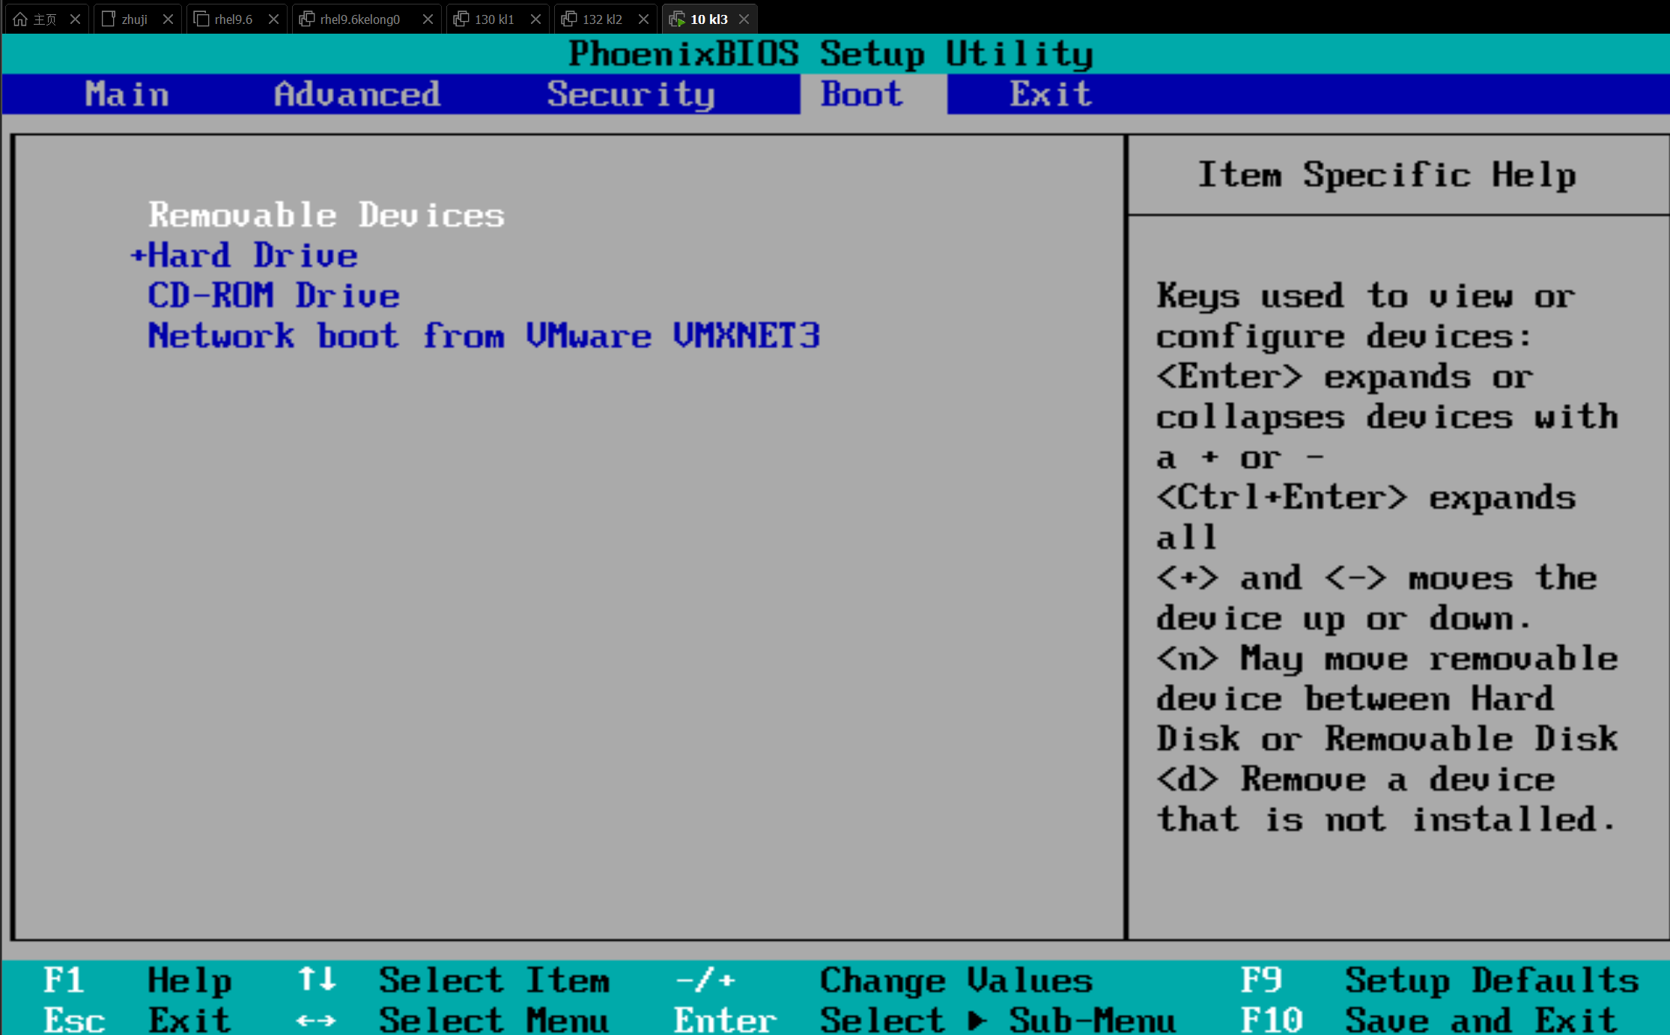The width and height of the screenshot is (1670, 1035).
Task: Select Network boot from VMware VMXNET3
Action: click(484, 336)
